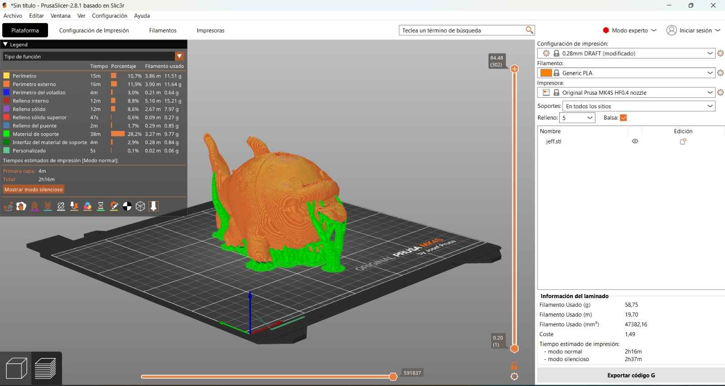Image resolution: width=725 pixels, height=386 pixels.
Task: Click the gear icon beside print settings preset
Action: 720,53
